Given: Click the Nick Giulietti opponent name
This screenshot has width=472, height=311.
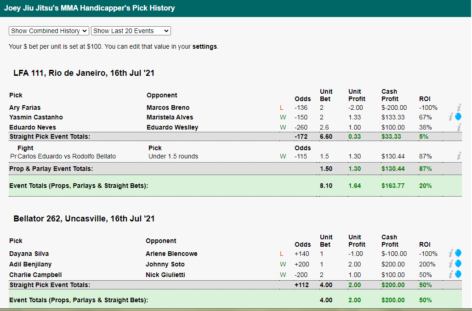Looking at the screenshot, I should pyautogui.click(x=165, y=275).
